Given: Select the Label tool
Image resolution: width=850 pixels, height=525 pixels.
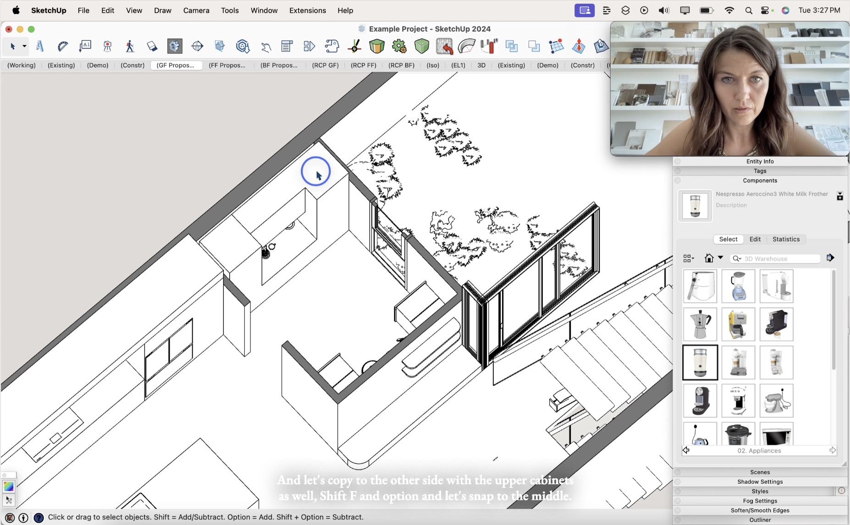Looking at the screenshot, I should point(85,46).
